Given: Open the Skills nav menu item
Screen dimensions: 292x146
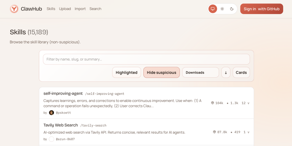Looking at the screenshot, I should pyautogui.click(x=51, y=9).
